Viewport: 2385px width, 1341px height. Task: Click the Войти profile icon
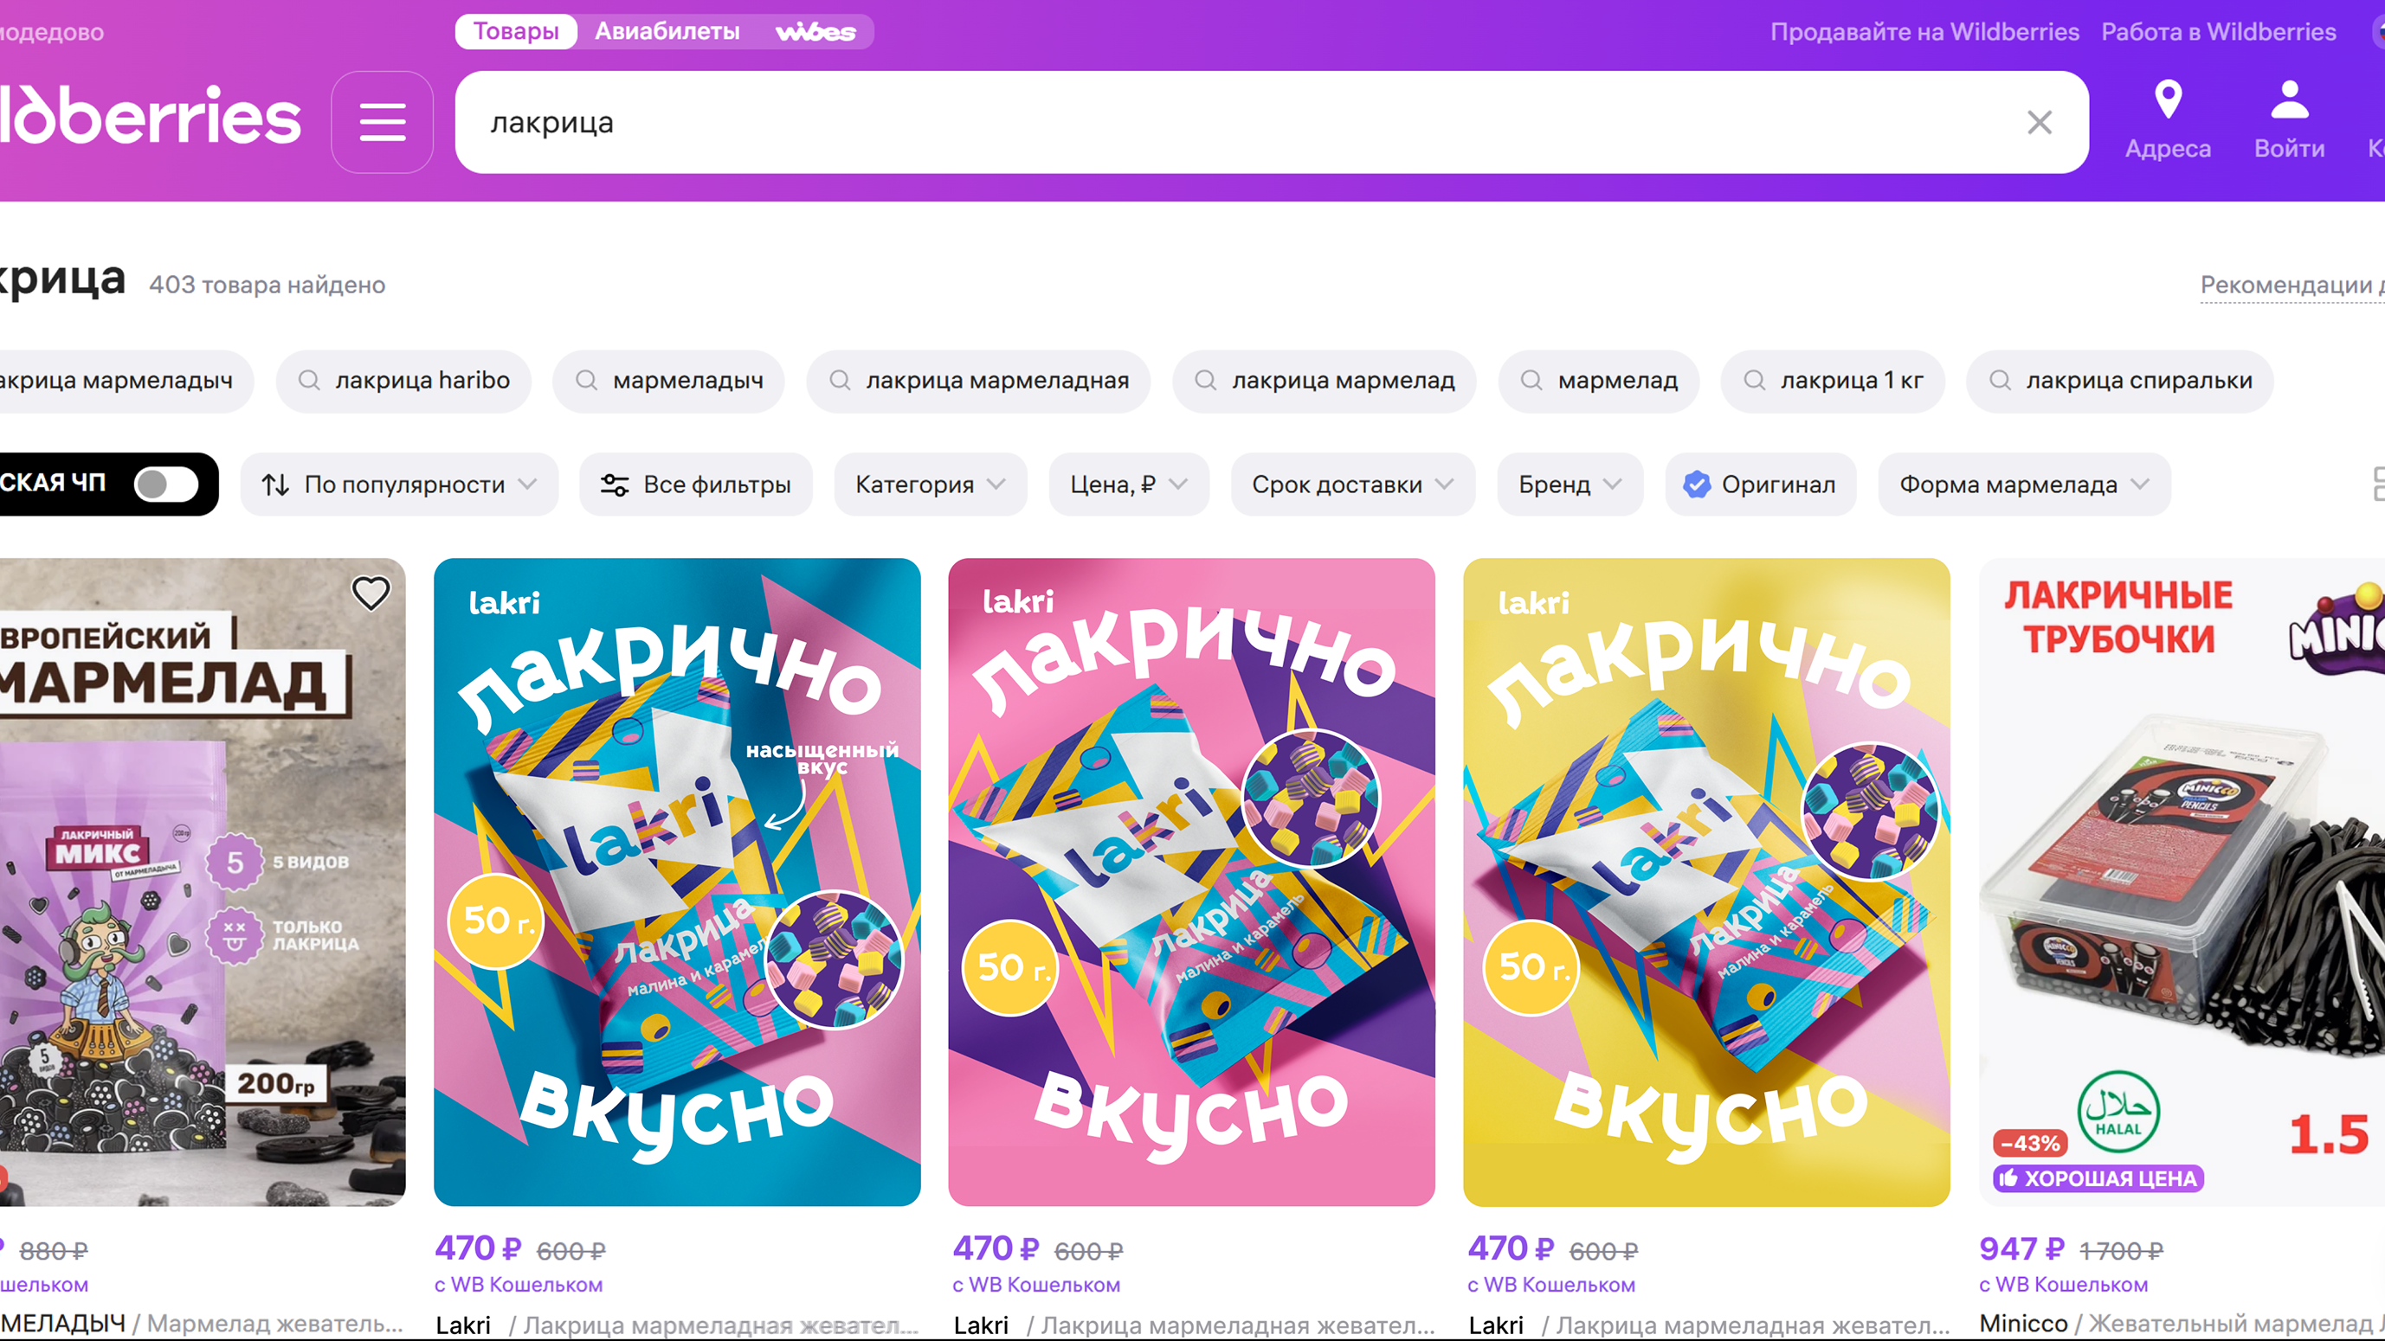point(2289,100)
